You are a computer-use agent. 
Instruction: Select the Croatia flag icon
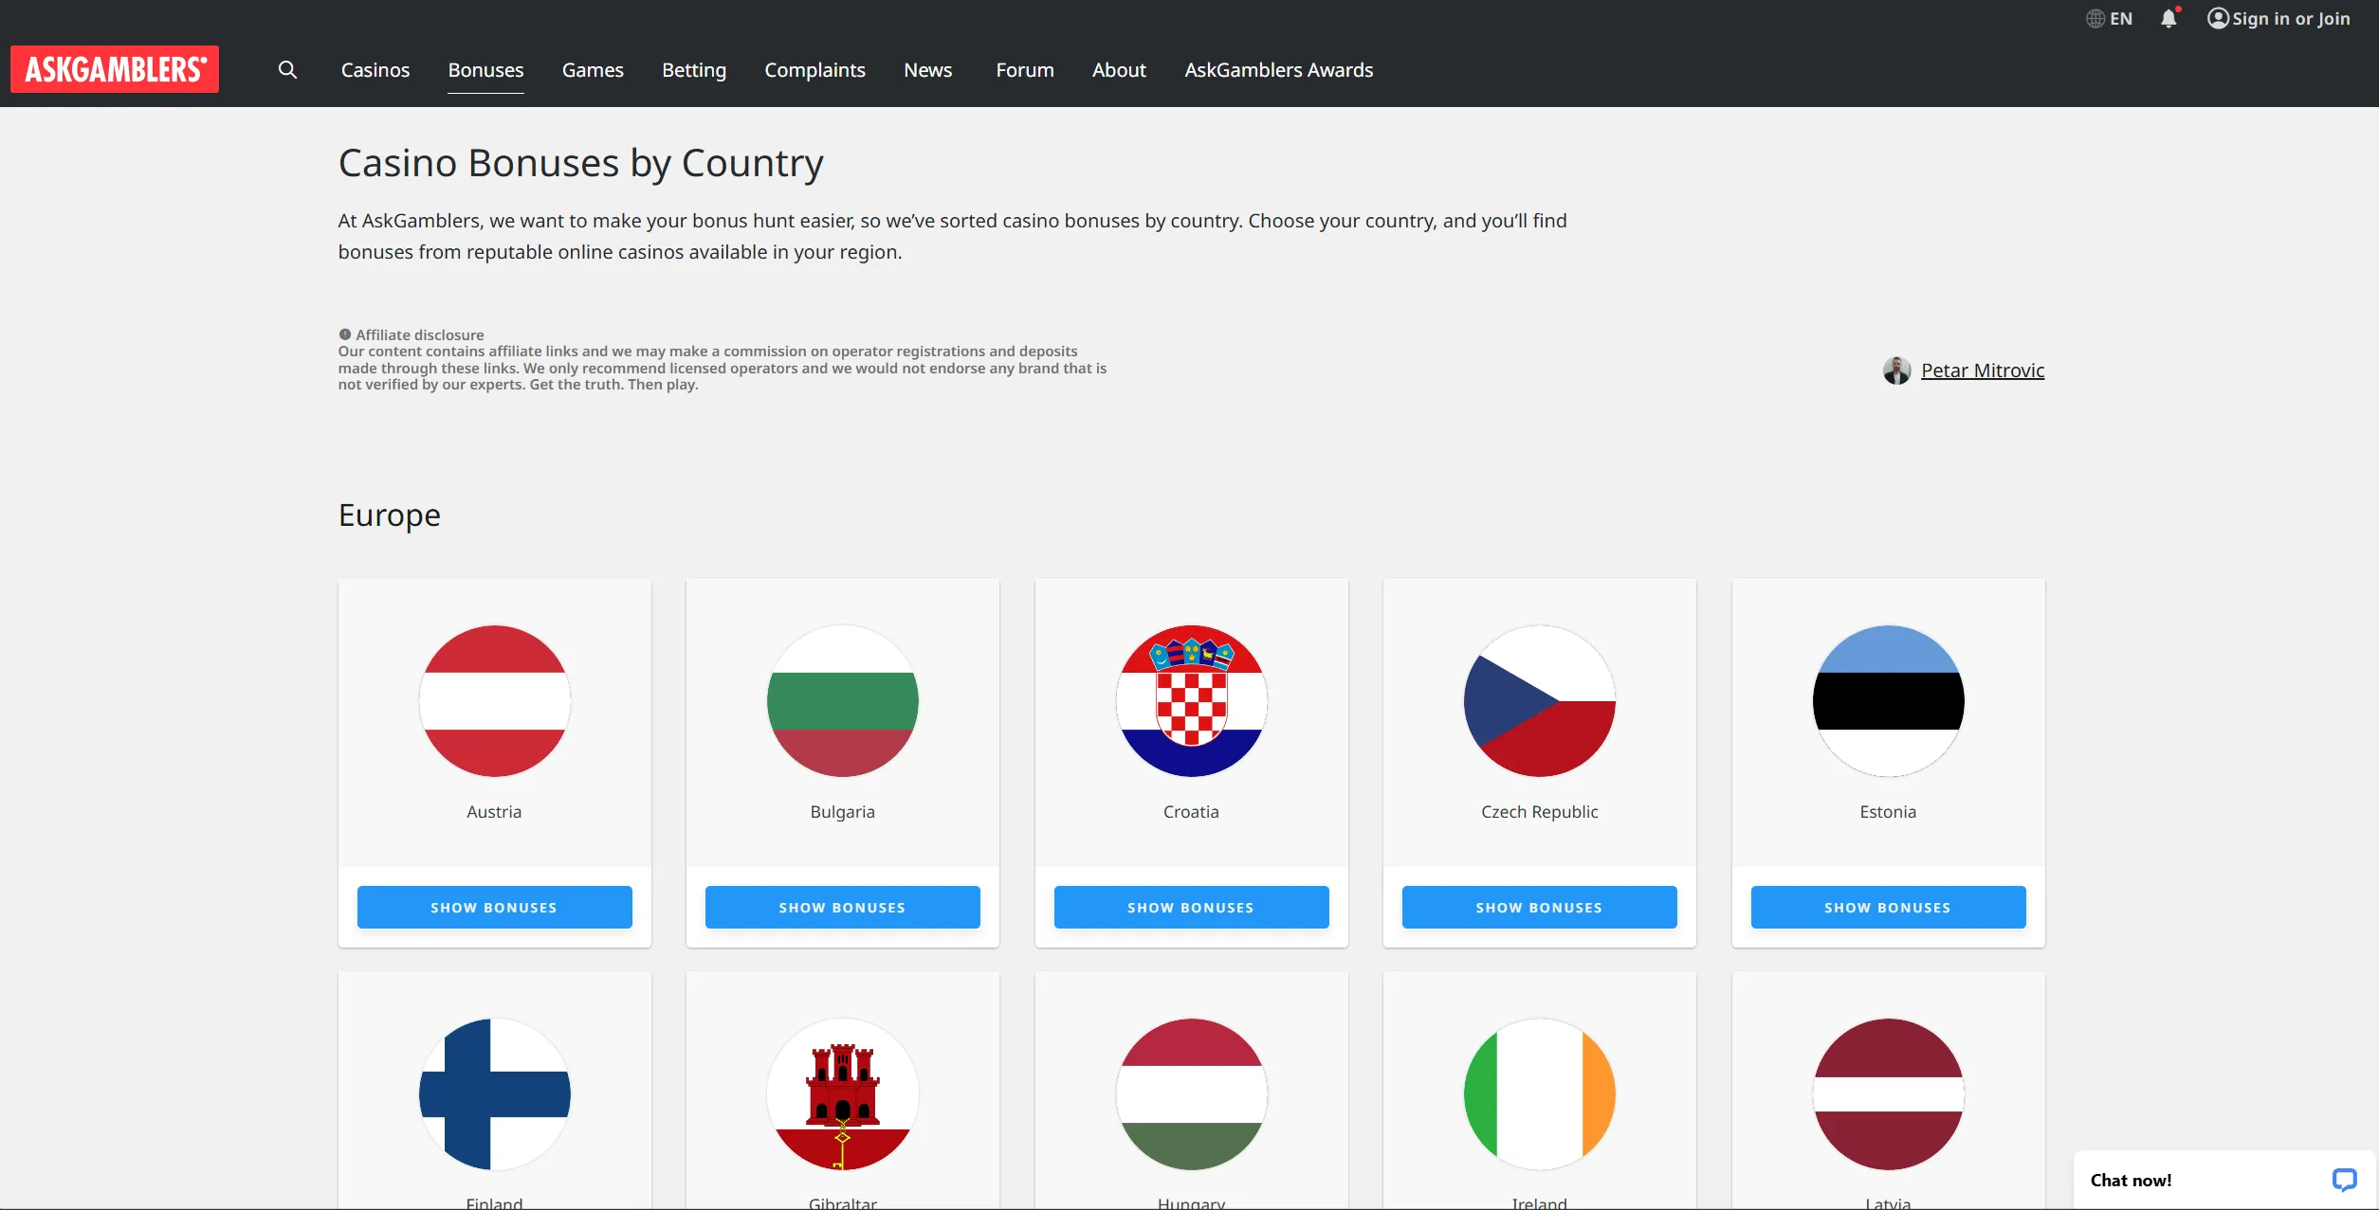click(x=1191, y=701)
